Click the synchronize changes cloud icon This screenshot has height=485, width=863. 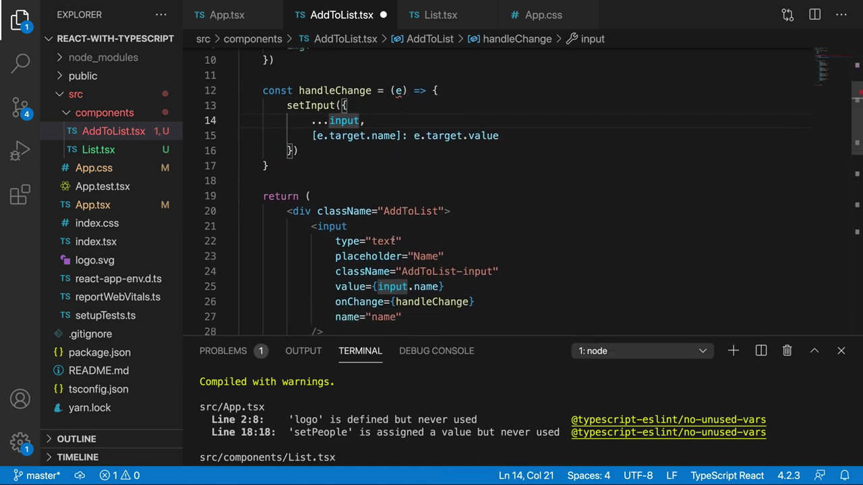point(80,476)
